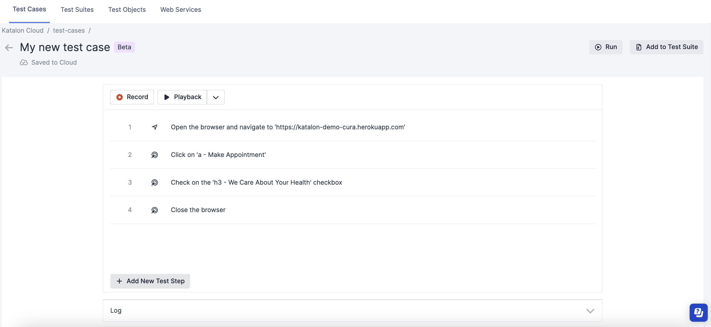Run the test case with Run

[606, 47]
